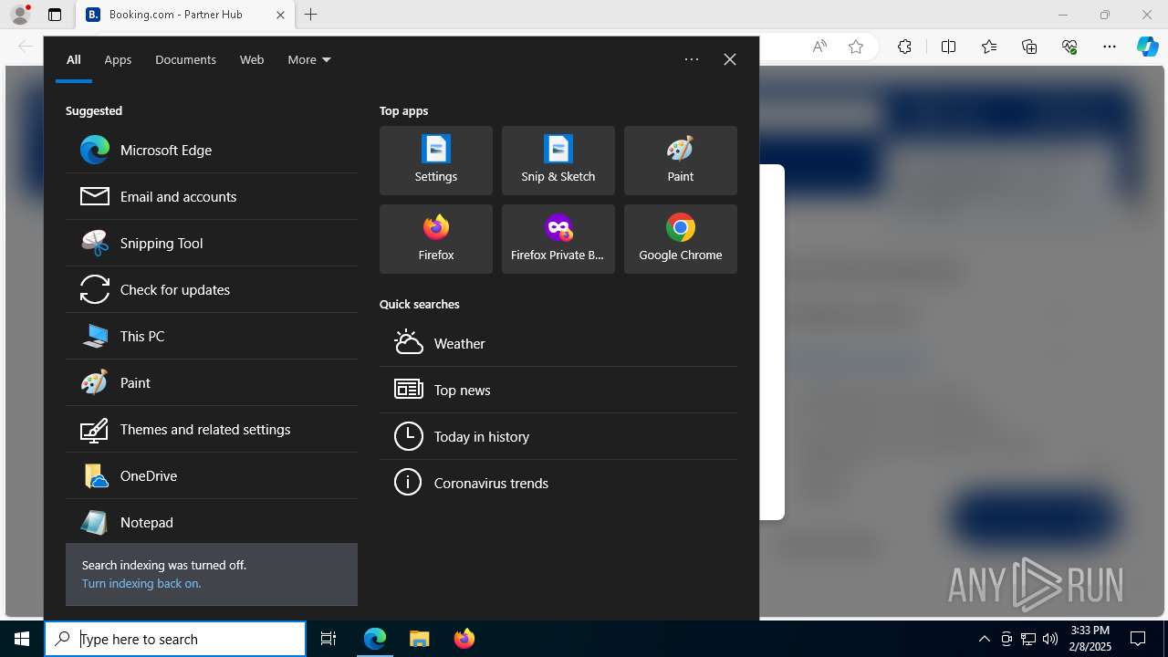
Task: Go back in Edge browser
Action: [x=26, y=47]
